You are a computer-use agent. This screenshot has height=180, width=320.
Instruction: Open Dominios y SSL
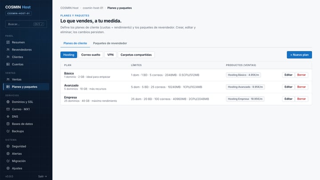(x=26, y=102)
